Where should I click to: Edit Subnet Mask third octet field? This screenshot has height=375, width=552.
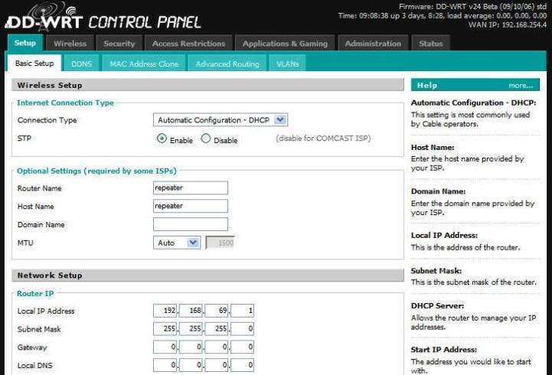217,329
